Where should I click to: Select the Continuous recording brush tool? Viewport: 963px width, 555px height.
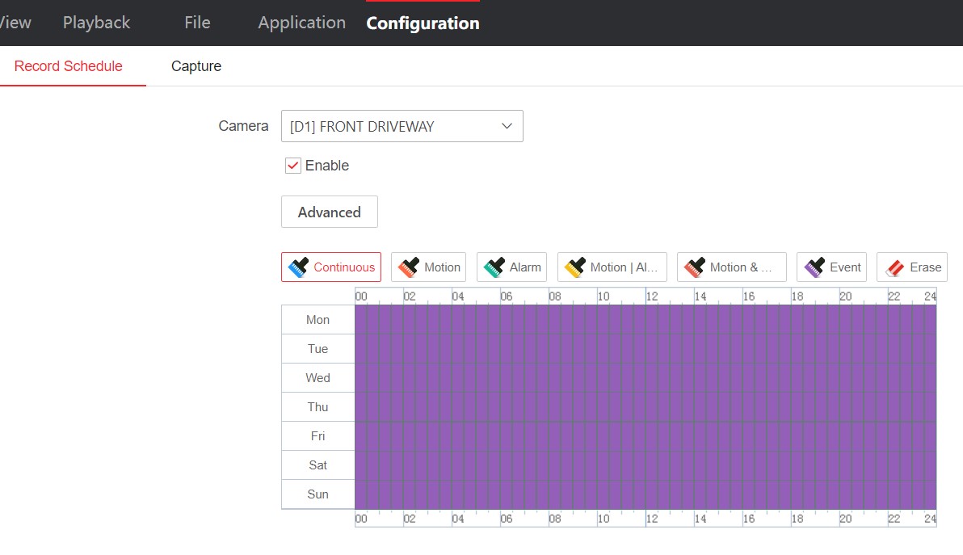click(x=330, y=267)
